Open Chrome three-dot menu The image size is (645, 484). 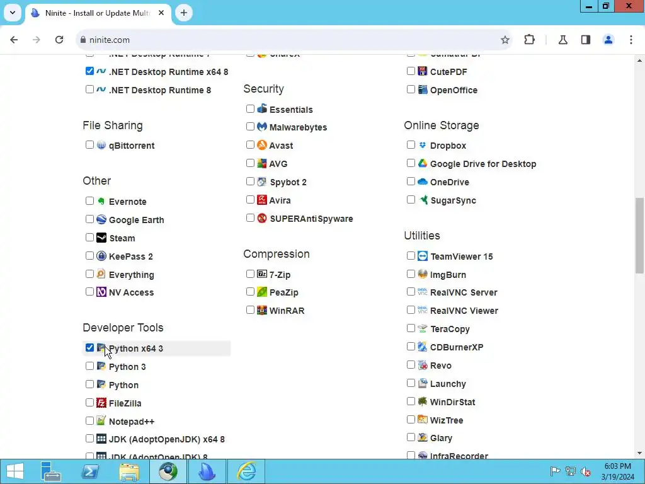tap(631, 40)
